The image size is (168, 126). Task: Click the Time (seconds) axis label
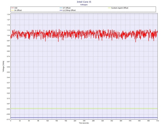84,123
